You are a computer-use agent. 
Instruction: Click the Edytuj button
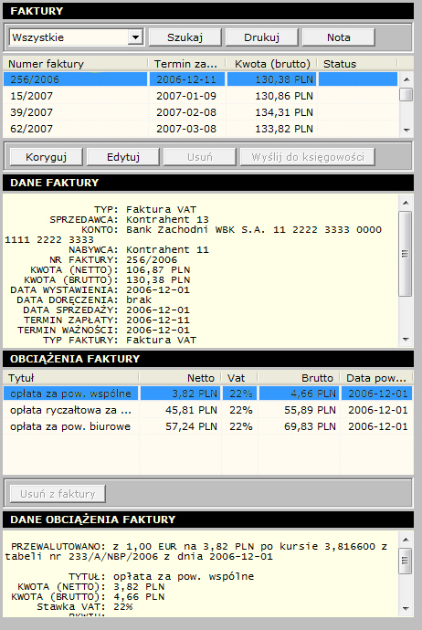point(123,157)
